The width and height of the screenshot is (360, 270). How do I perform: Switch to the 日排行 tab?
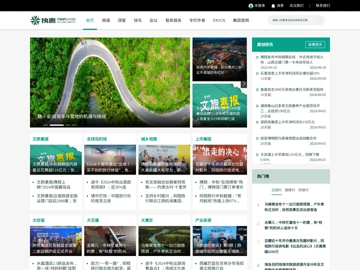pos(276,190)
